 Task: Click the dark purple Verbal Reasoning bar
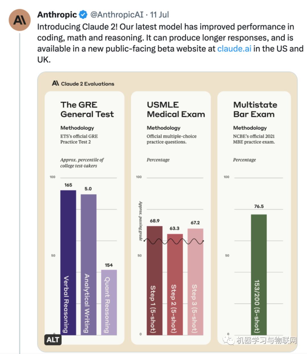(x=68, y=262)
